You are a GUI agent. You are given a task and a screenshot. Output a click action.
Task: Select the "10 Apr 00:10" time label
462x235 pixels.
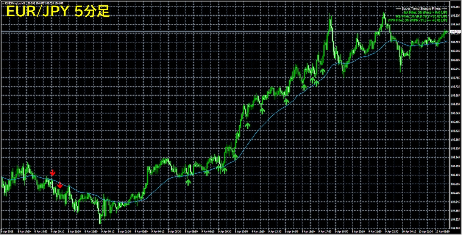(409, 231)
